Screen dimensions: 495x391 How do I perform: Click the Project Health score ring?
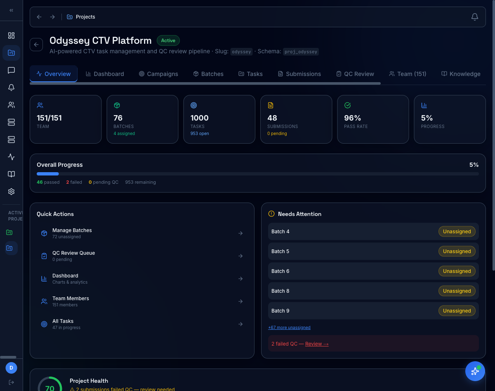click(x=49, y=384)
